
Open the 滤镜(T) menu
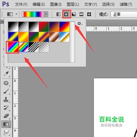tap(126, 4)
